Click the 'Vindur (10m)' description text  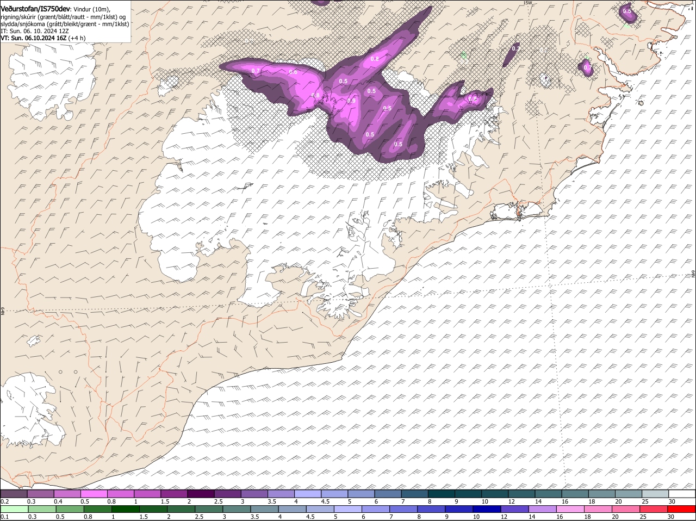point(91,9)
